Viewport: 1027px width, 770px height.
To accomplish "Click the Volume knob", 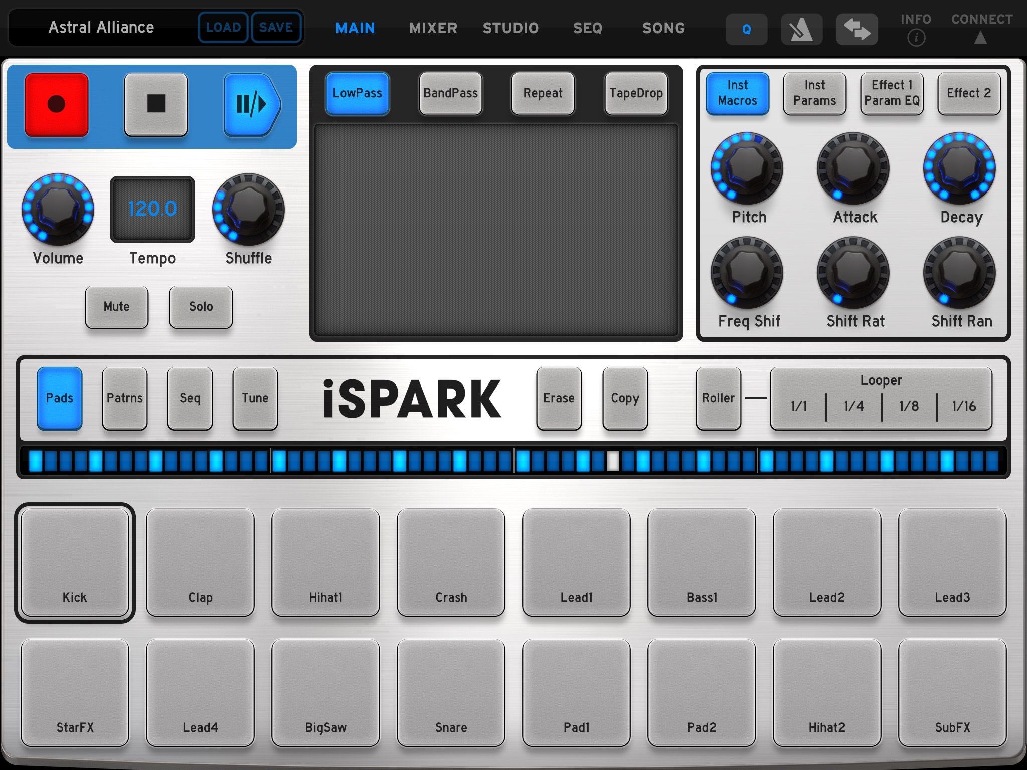I will point(58,210).
